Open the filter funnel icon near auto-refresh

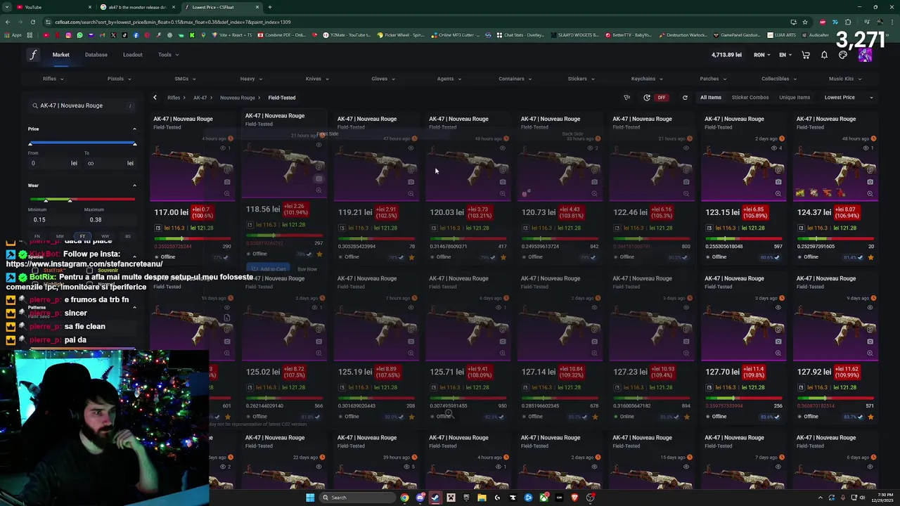tap(626, 98)
